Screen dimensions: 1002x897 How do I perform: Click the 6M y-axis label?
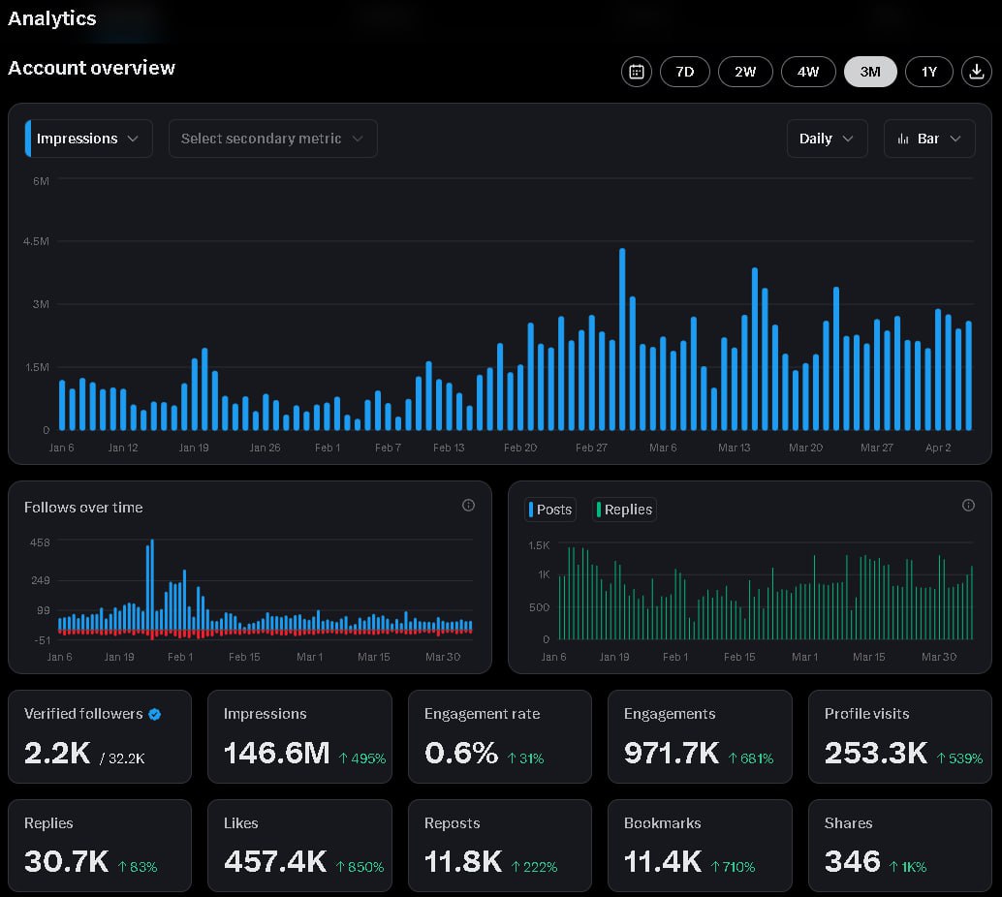click(x=41, y=181)
